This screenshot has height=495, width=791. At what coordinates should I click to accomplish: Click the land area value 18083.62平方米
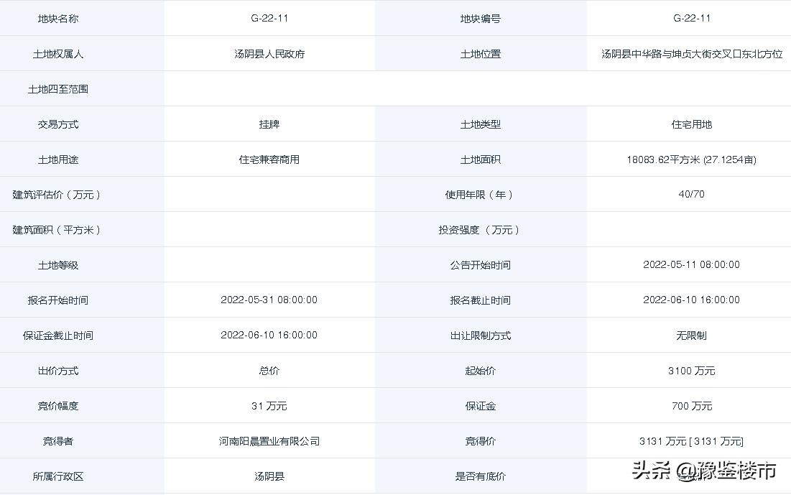click(x=691, y=159)
